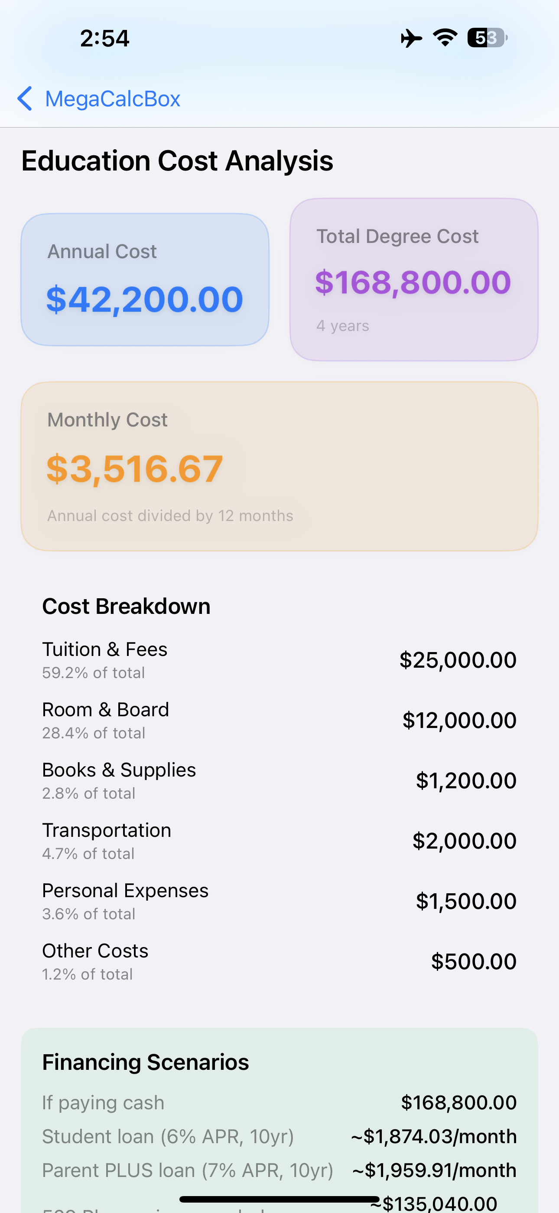The height and width of the screenshot is (1213, 559).
Task: Select the Personal Expenses row
Action: (279, 901)
